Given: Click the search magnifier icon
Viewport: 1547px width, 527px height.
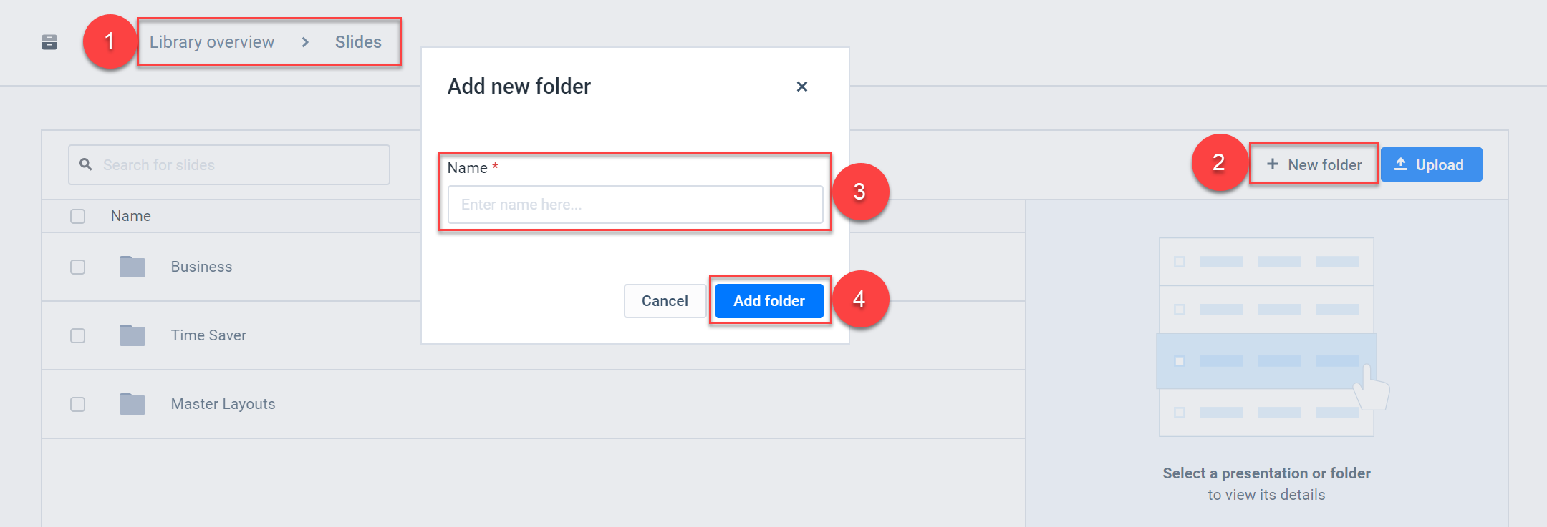Looking at the screenshot, I should pos(86,164).
